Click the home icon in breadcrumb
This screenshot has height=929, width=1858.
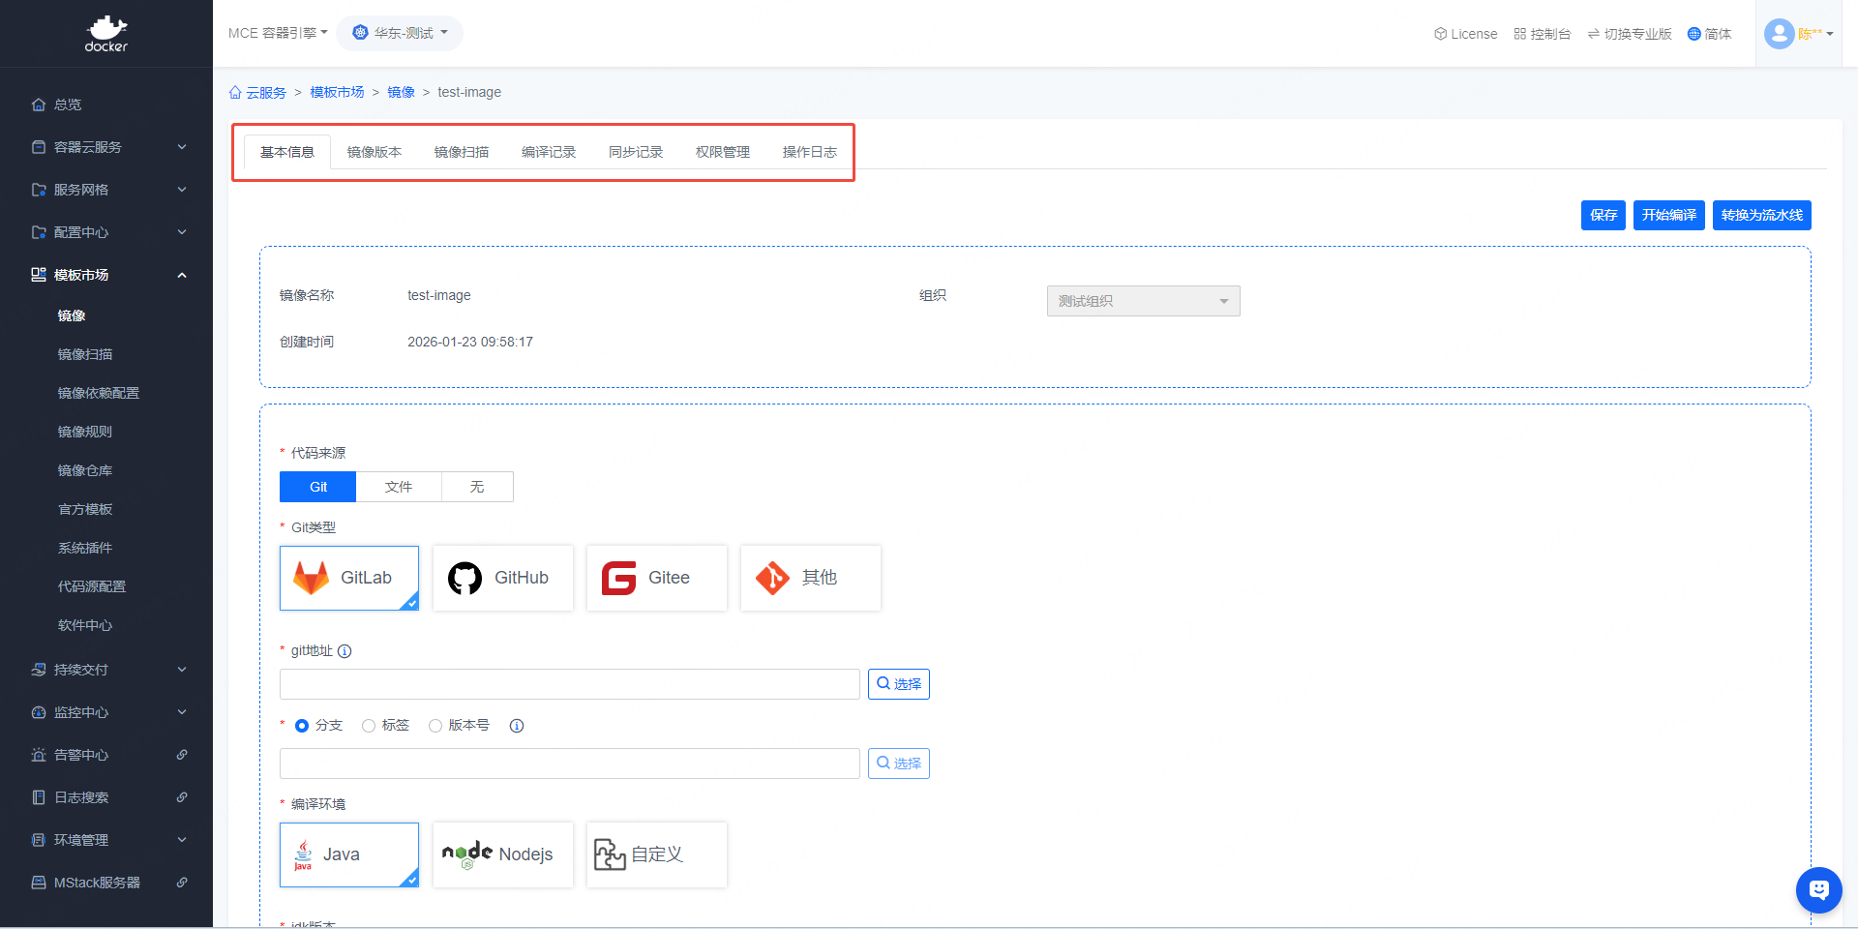(235, 93)
